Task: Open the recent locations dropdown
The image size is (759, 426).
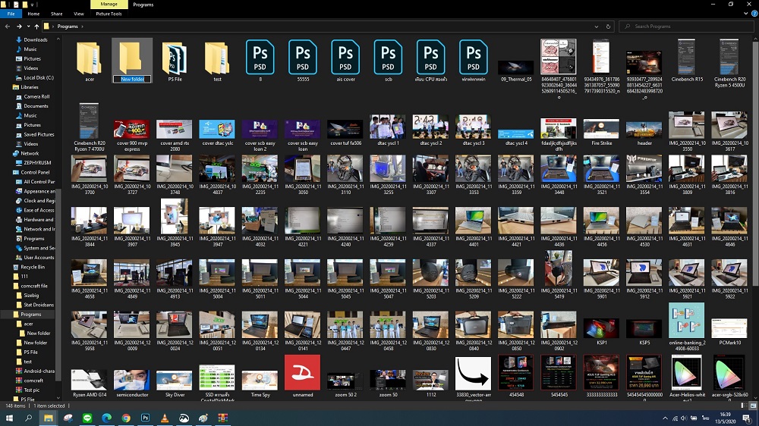Action: pos(28,27)
